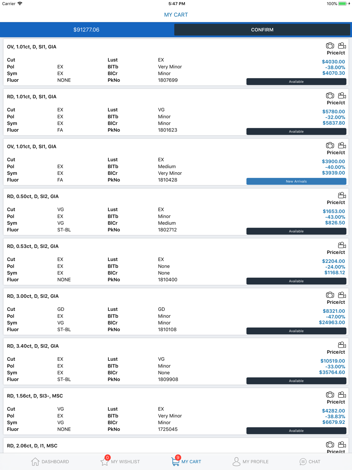View photo of RD 1.56ct MSC diamond
352x470 pixels.
(330, 395)
